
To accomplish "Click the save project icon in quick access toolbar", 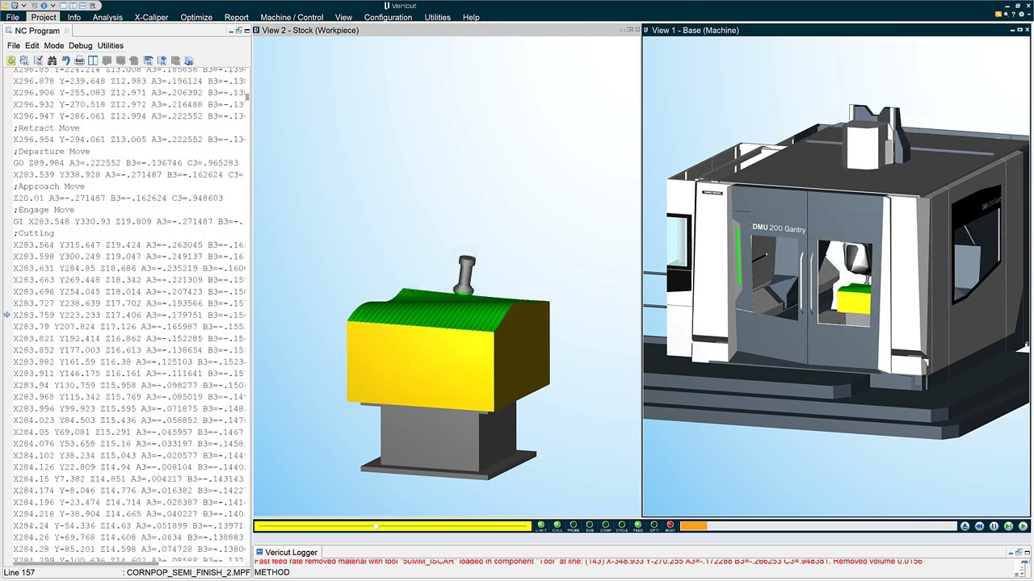I will [x=15, y=6].
